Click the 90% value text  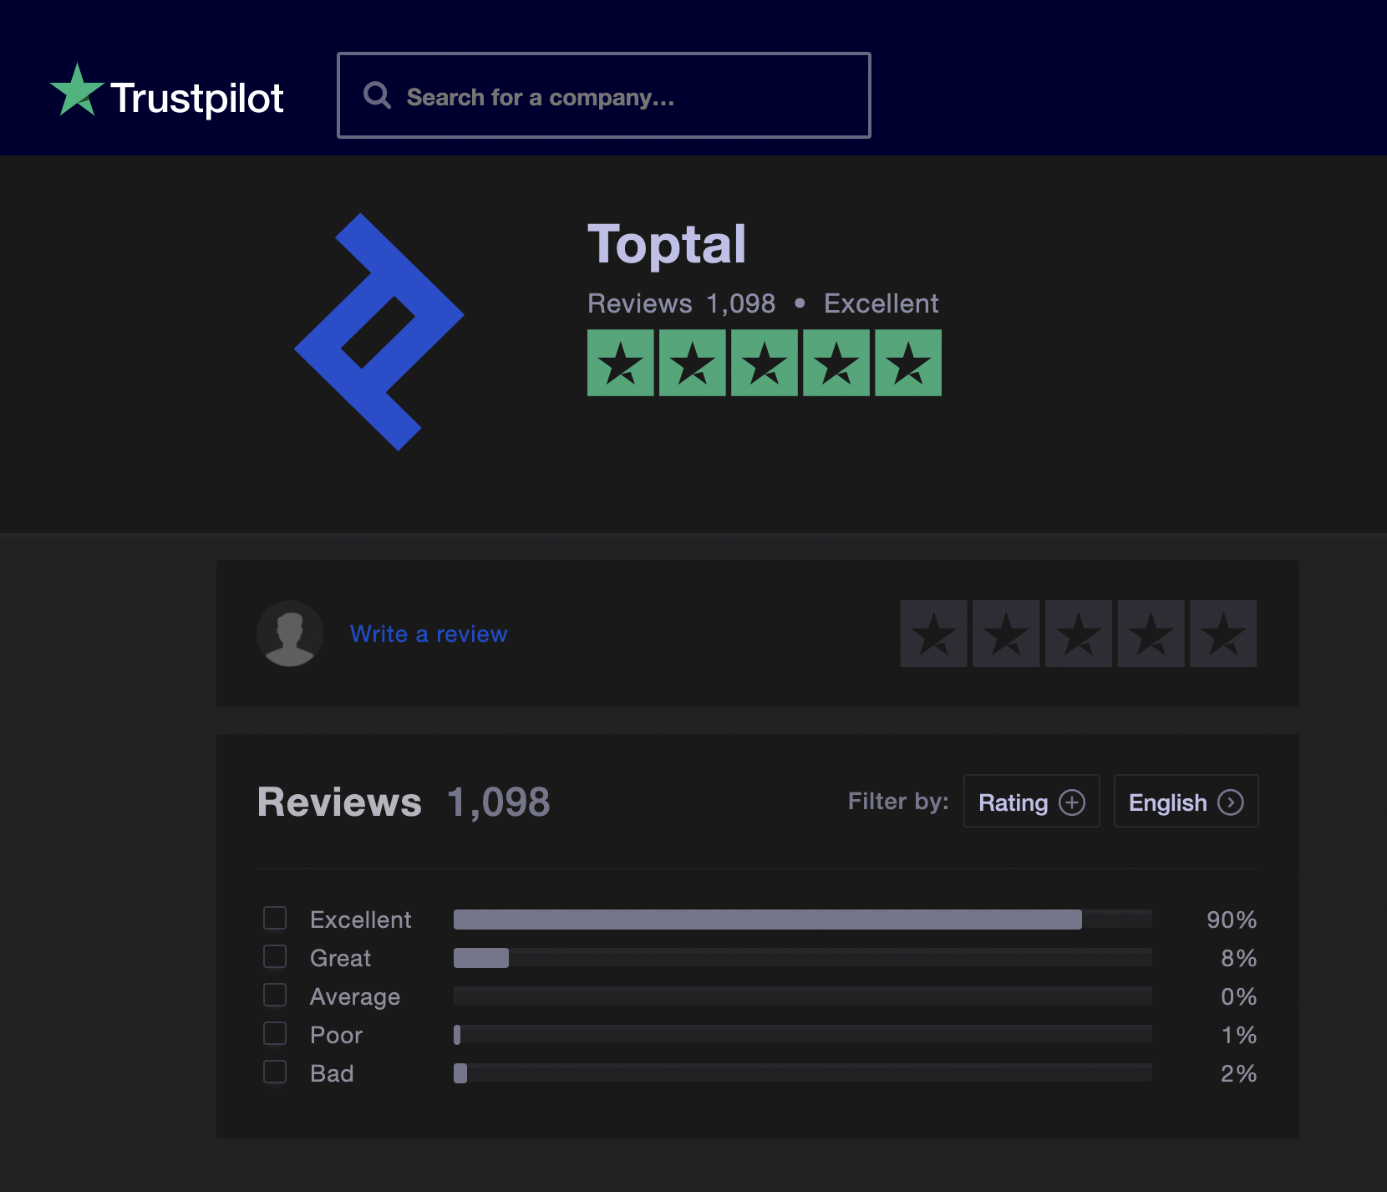tap(1232, 919)
